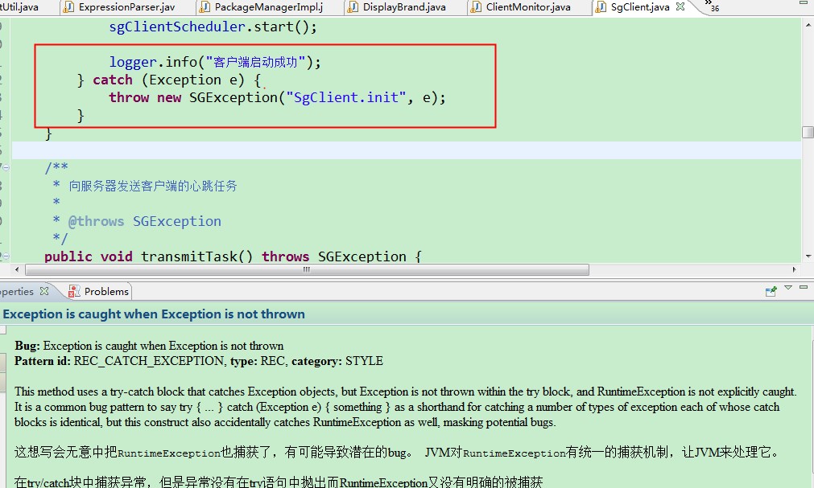This screenshot has height=488, width=814.
Task: Select the SgClient.java editor tab
Action: coord(639,7)
